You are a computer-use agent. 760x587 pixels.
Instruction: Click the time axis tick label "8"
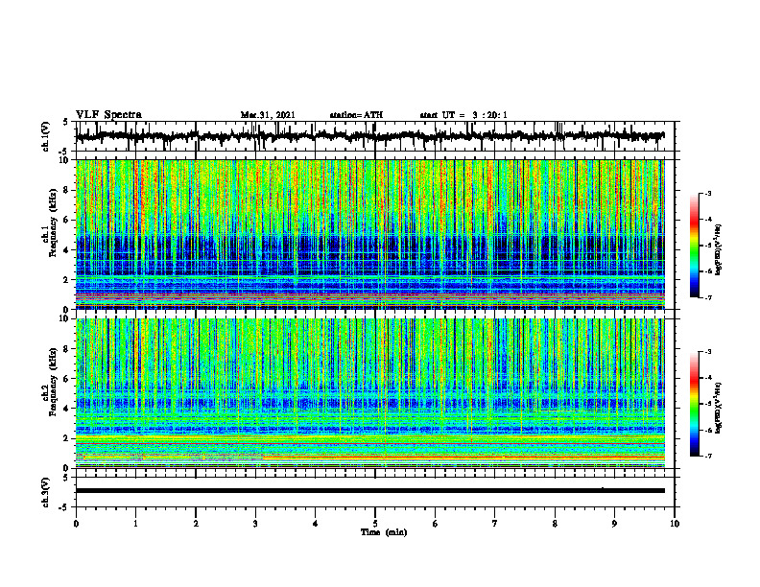[555, 524]
